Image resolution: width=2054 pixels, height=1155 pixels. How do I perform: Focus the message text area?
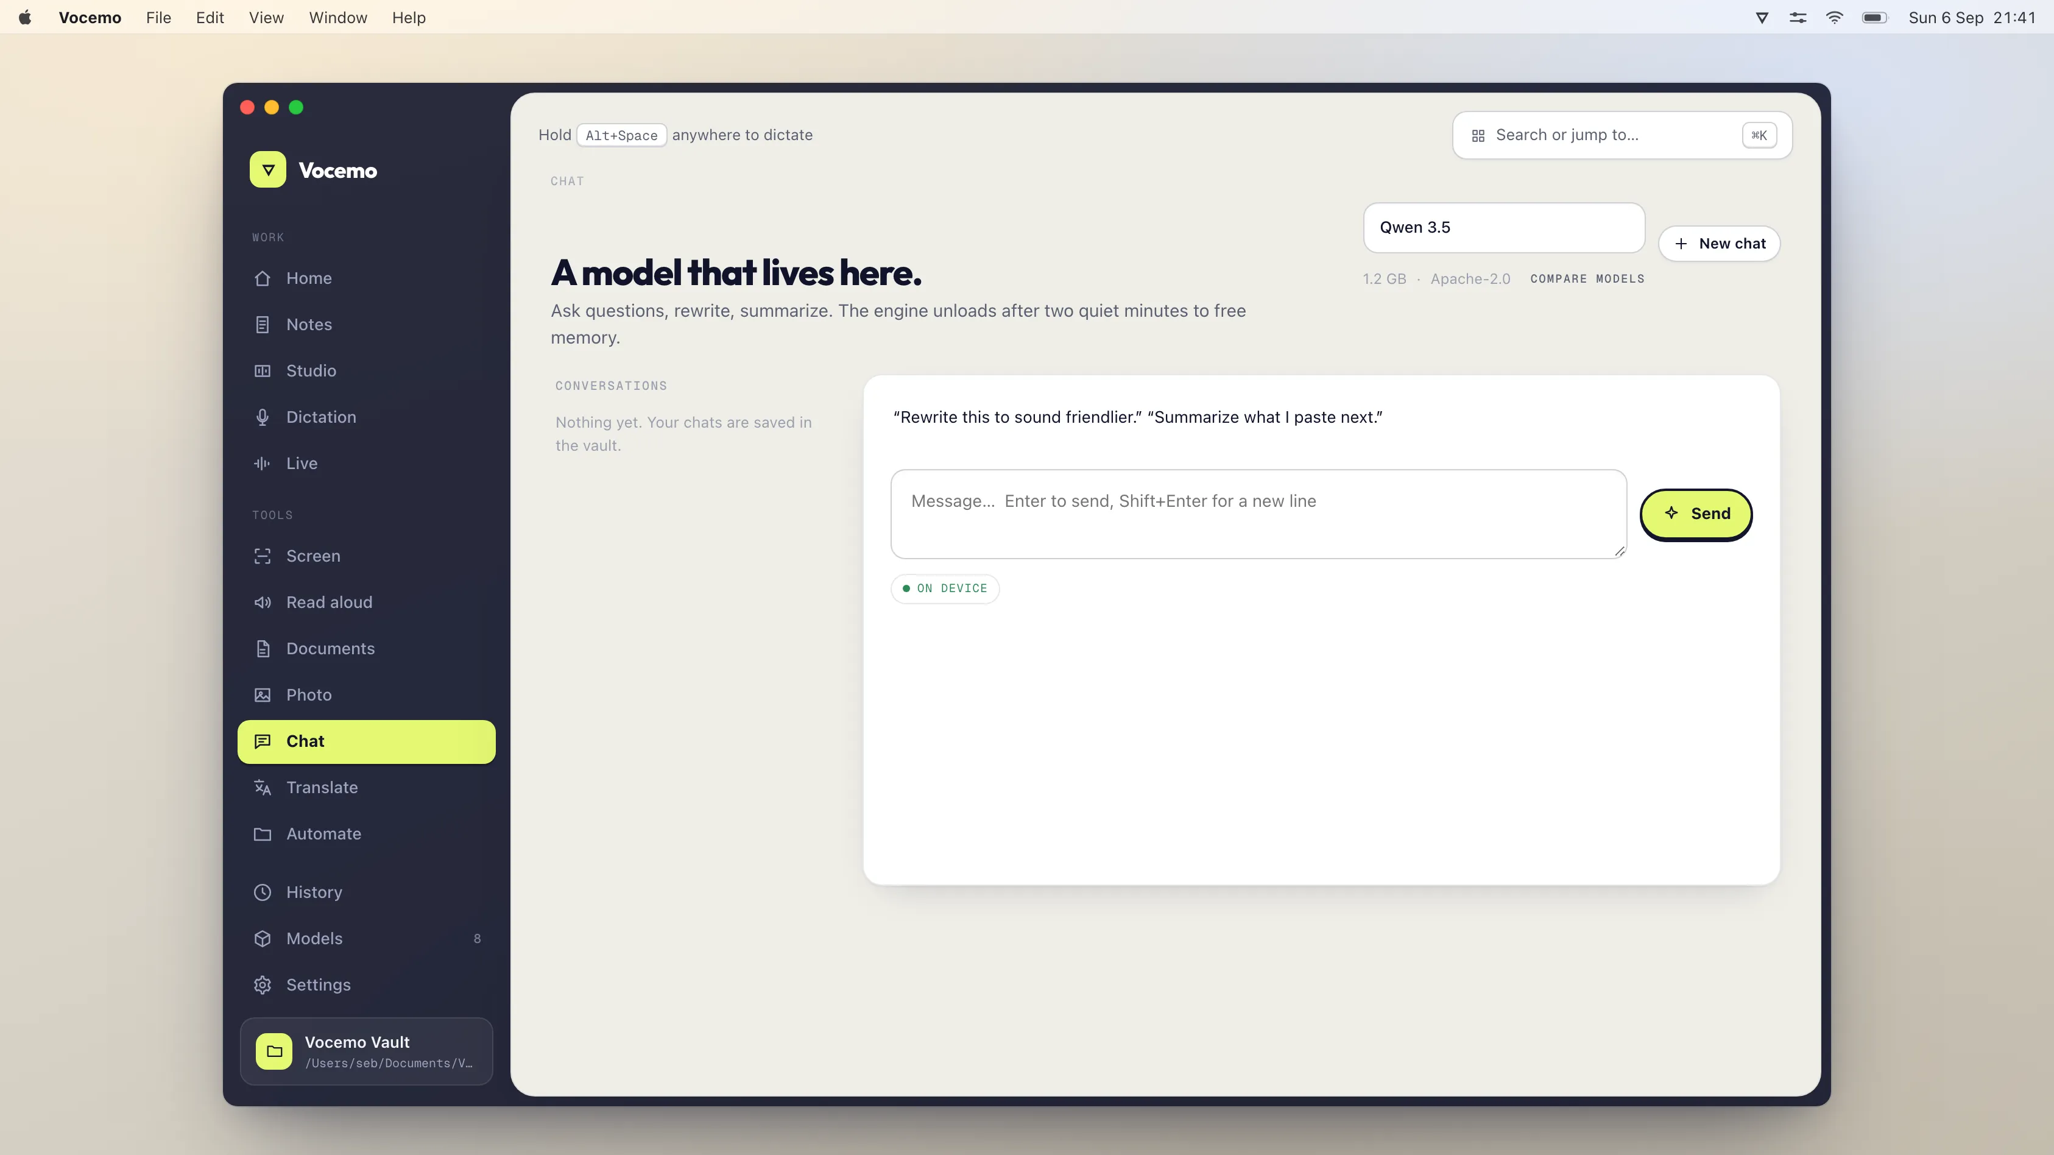click(1258, 514)
